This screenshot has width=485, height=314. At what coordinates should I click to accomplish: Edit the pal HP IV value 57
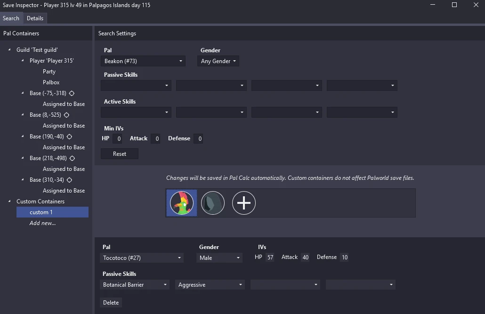coord(270,258)
